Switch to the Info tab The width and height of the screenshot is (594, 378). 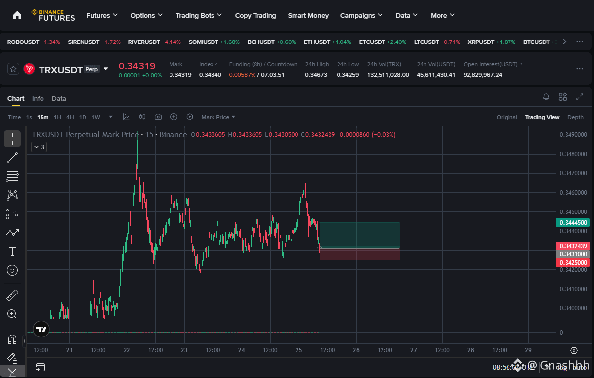tap(38, 98)
